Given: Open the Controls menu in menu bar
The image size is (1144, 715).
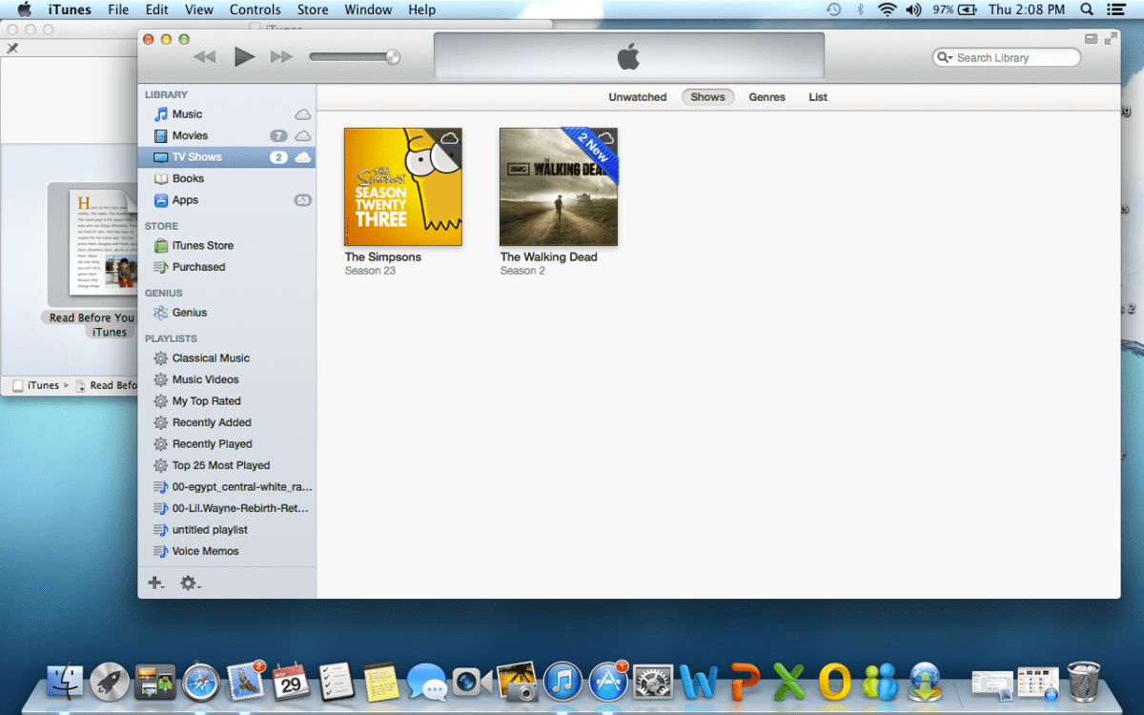Looking at the screenshot, I should coord(255,10).
